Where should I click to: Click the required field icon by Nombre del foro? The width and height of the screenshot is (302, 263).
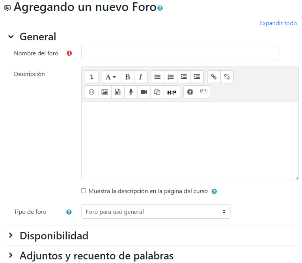69,53
